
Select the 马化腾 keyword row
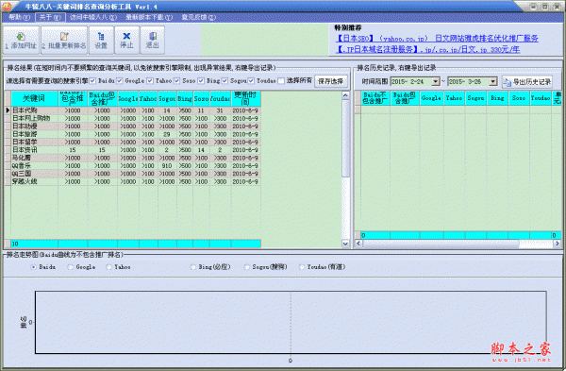pos(136,158)
